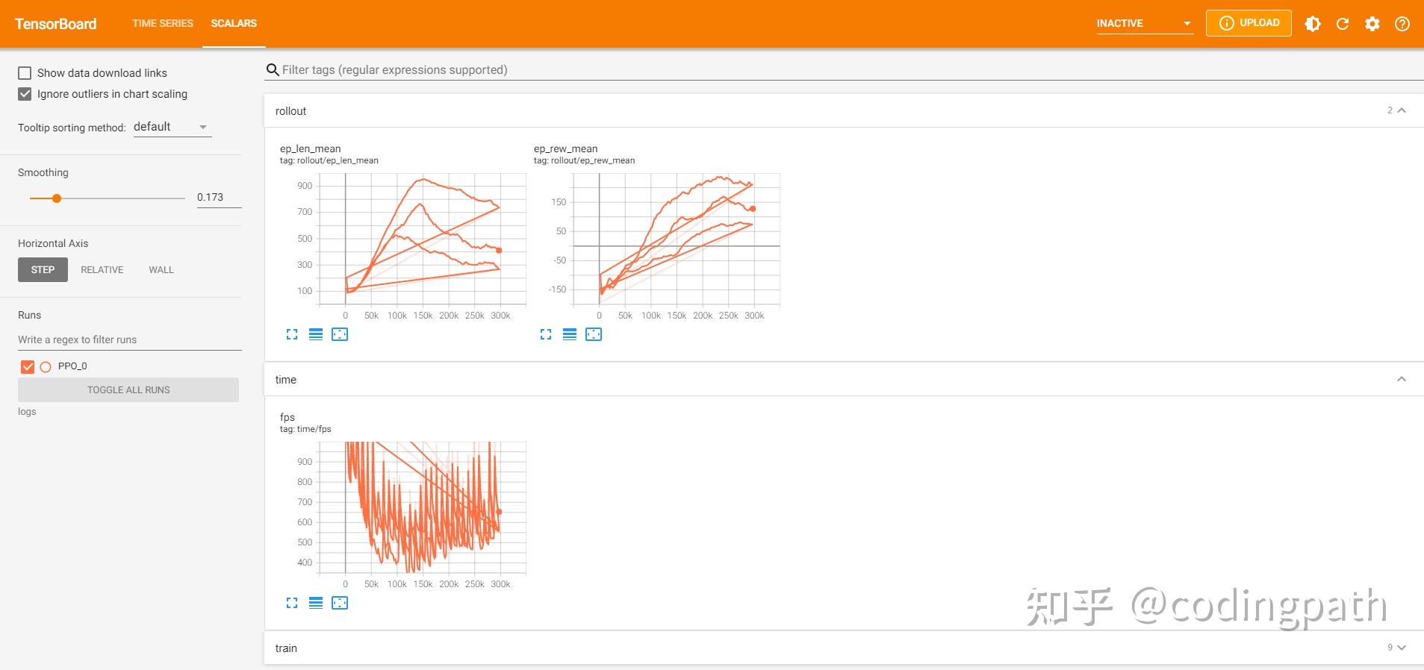1424x670 pixels.
Task: Open the INACTIVE dashboards dropdown
Action: (1145, 23)
